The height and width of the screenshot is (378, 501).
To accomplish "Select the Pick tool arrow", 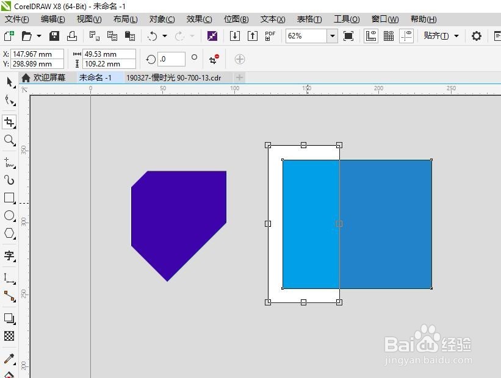I will (10, 82).
